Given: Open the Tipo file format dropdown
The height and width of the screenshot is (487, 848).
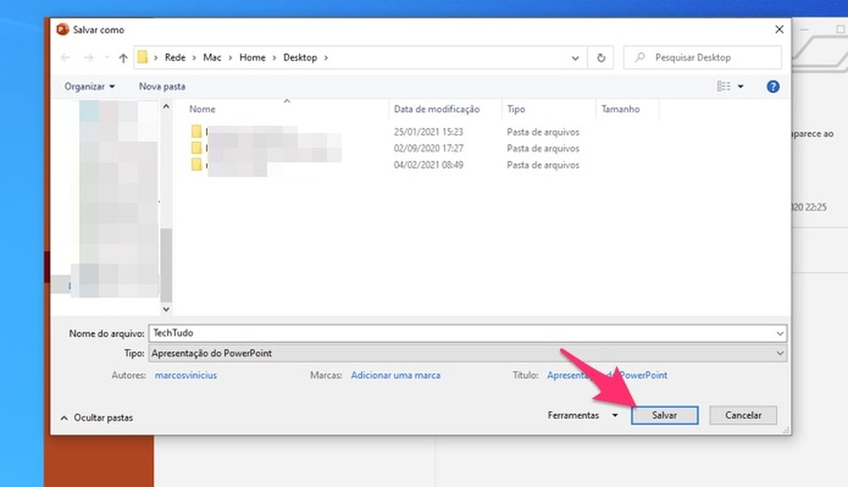Looking at the screenshot, I should coord(468,353).
